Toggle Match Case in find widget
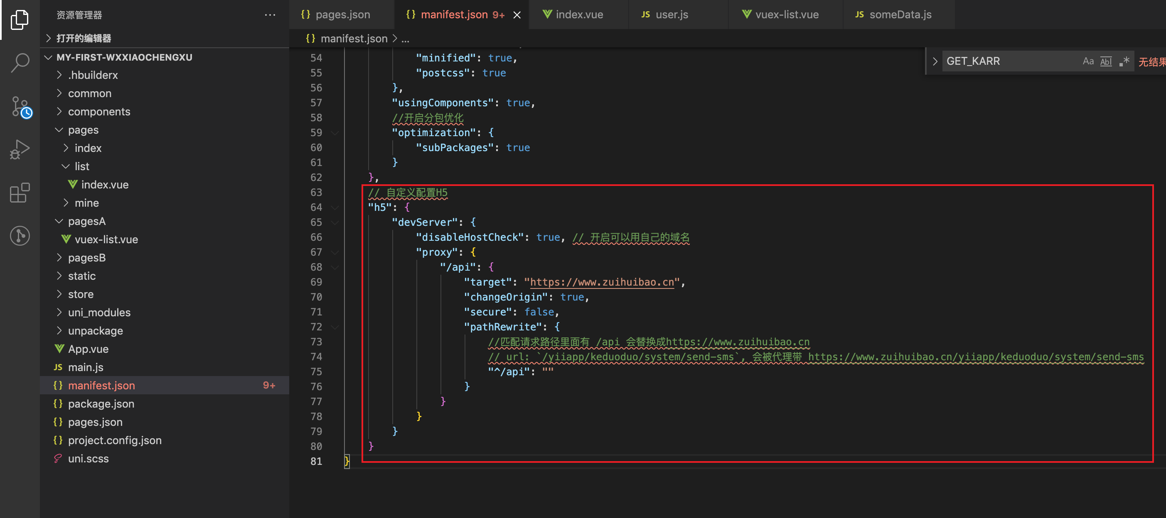 (x=1088, y=61)
